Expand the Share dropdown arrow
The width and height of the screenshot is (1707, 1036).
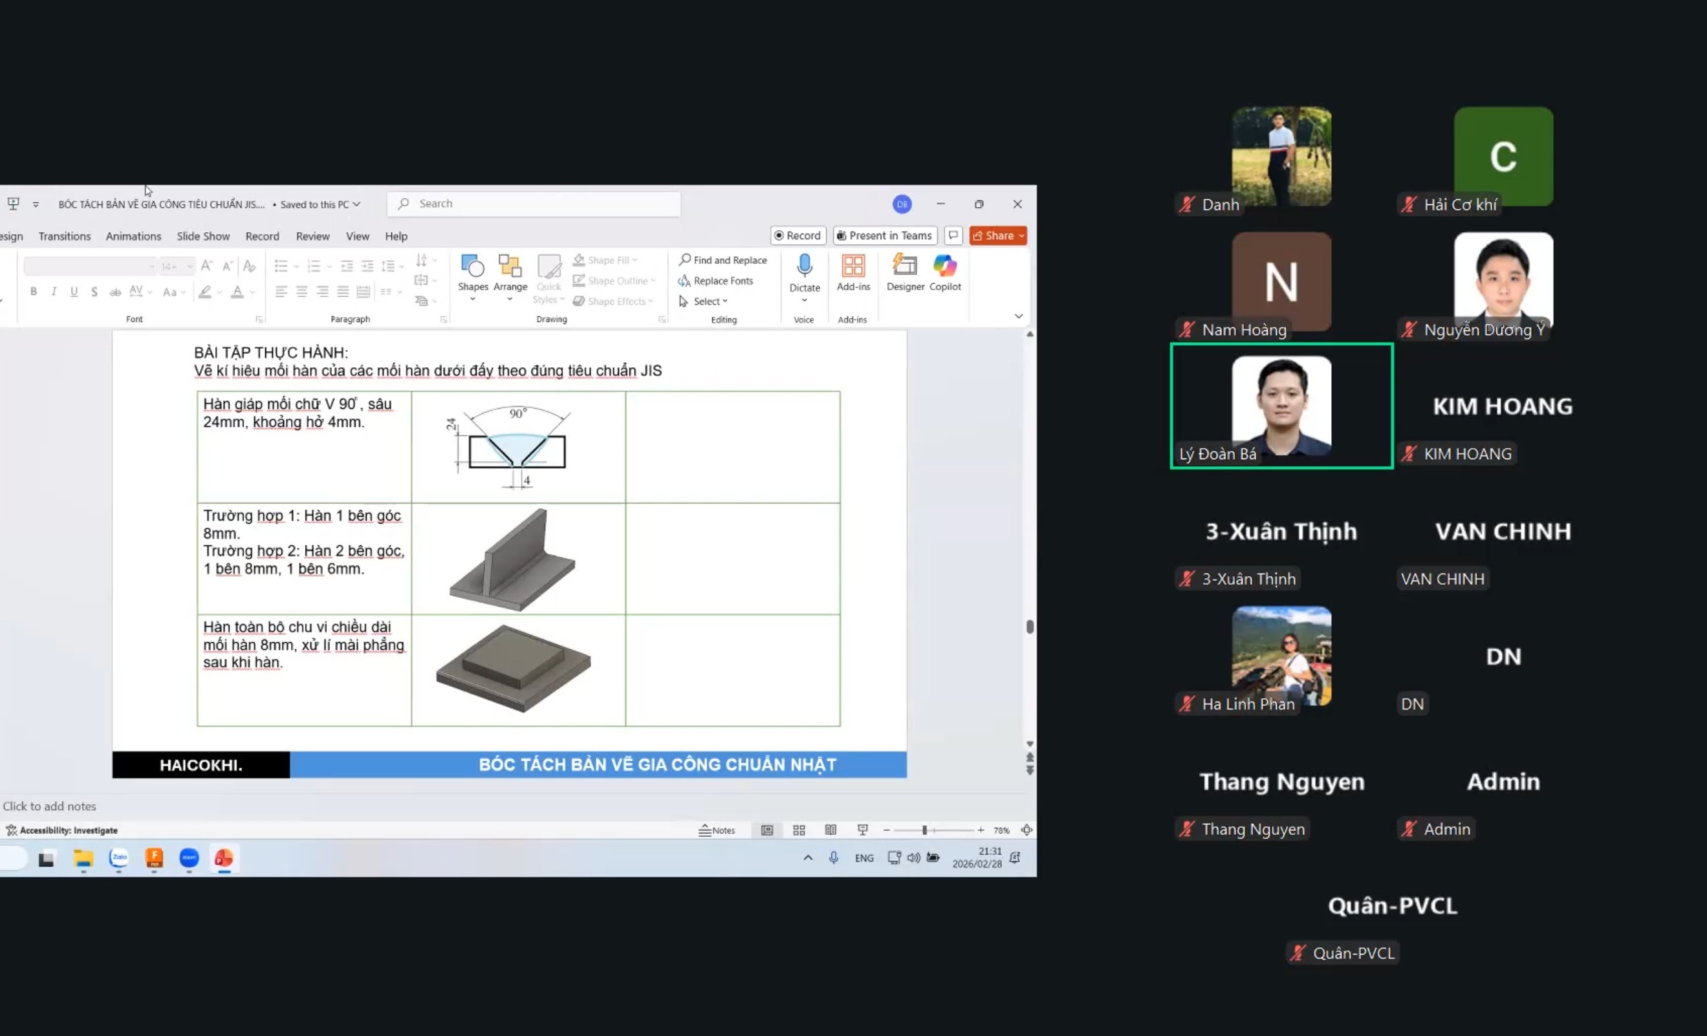[x=1021, y=235]
